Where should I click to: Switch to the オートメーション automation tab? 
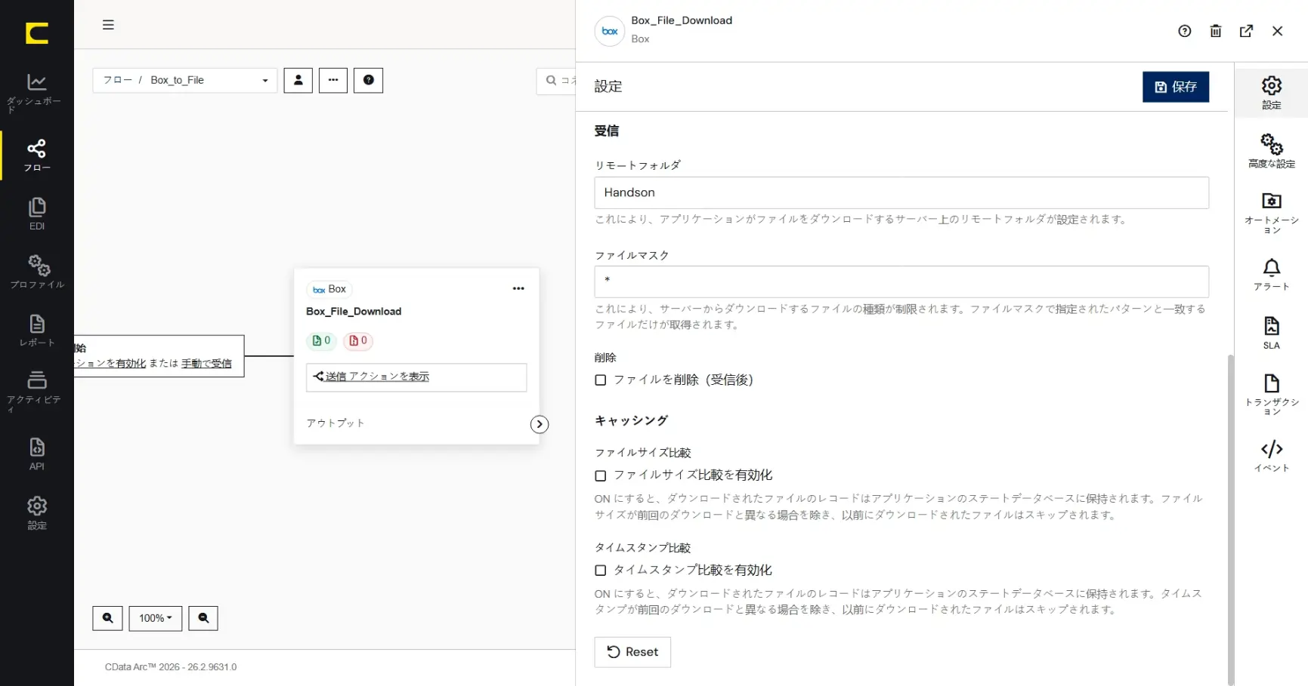[1272, 213]
